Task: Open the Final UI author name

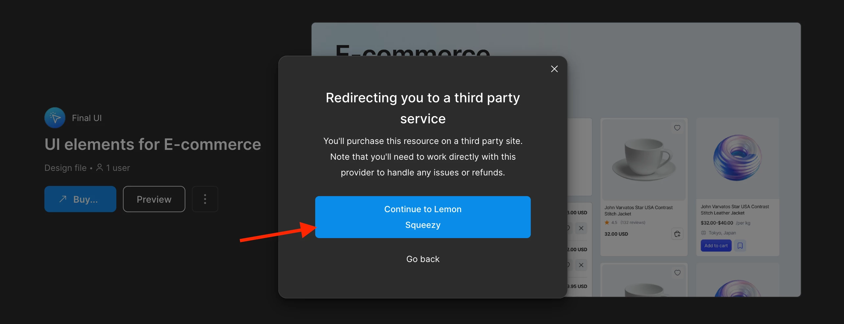Action: 87,118
